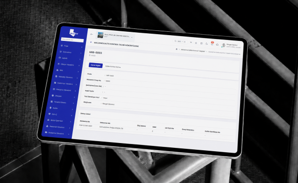
Task: Click the blue back arrow beside page title
Action: [x=91, y=42]
